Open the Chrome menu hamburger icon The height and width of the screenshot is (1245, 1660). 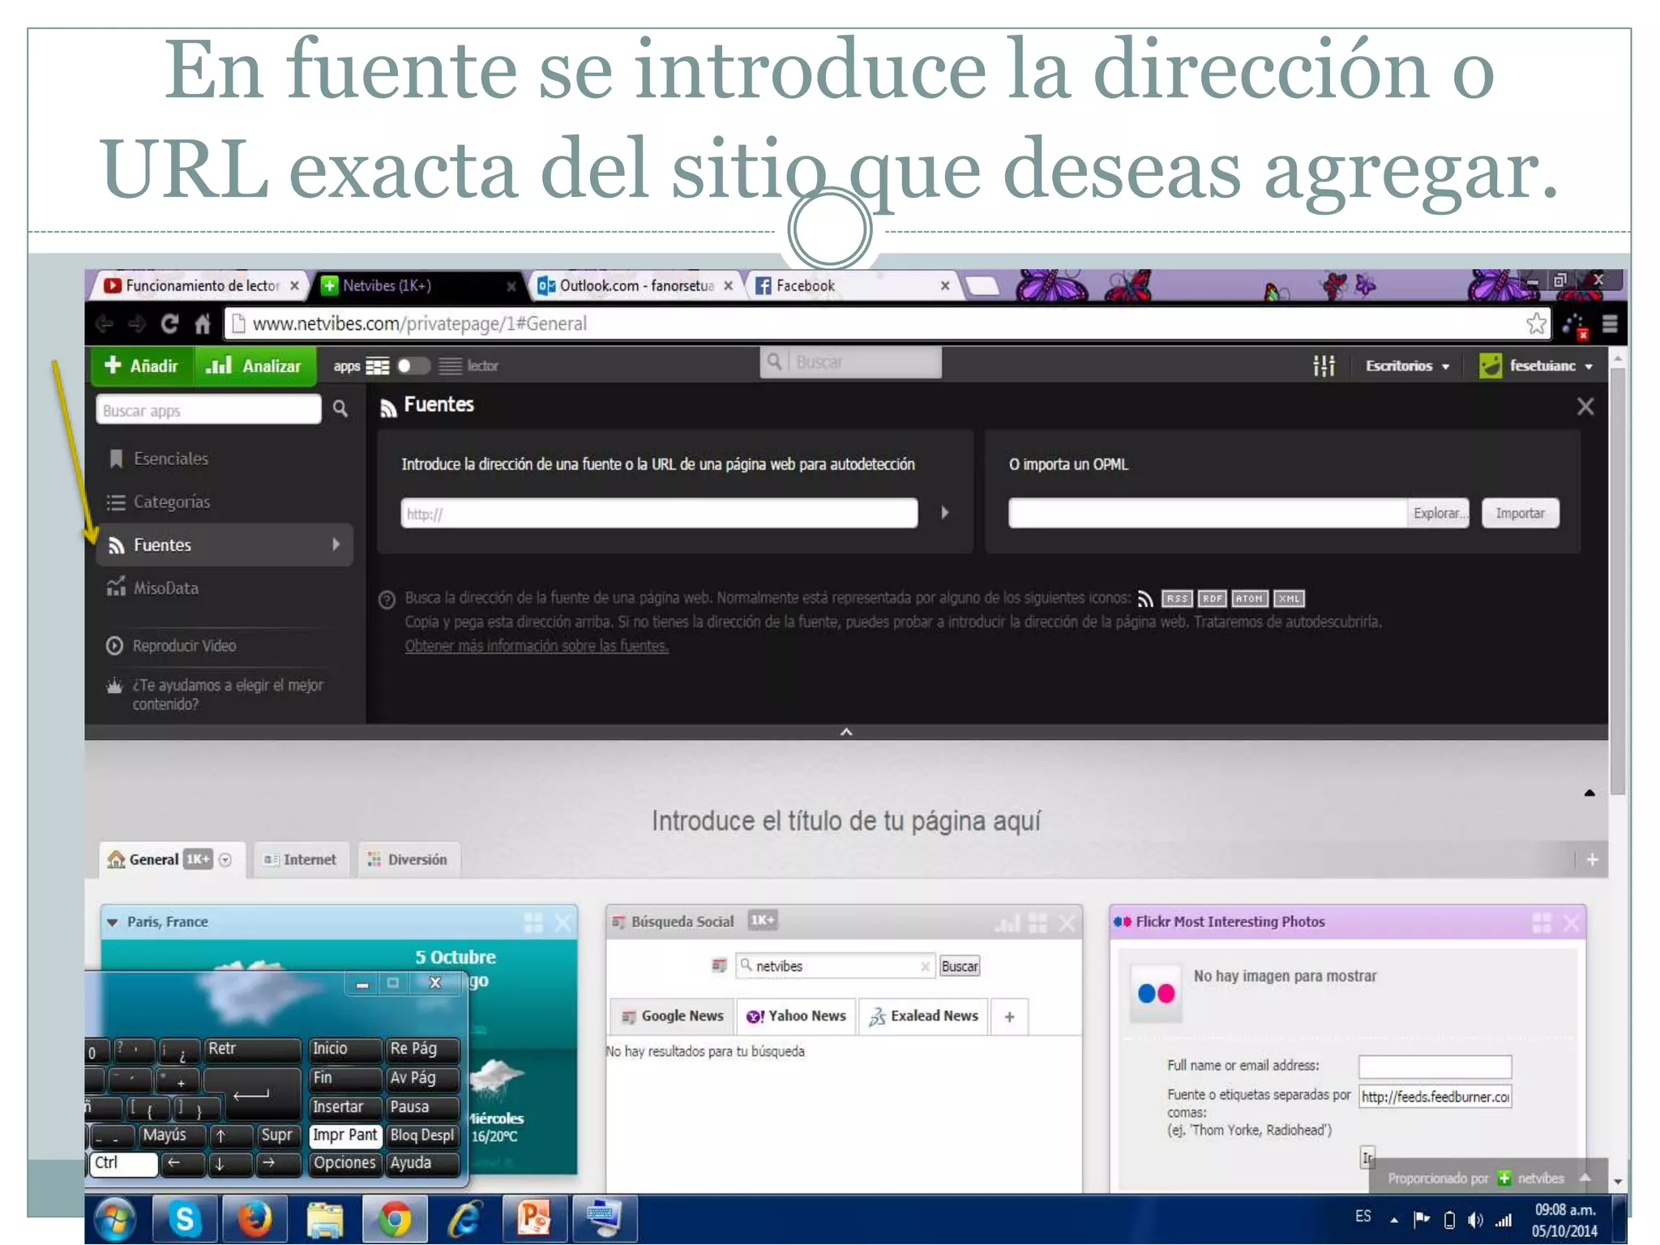click(1610, 324)
